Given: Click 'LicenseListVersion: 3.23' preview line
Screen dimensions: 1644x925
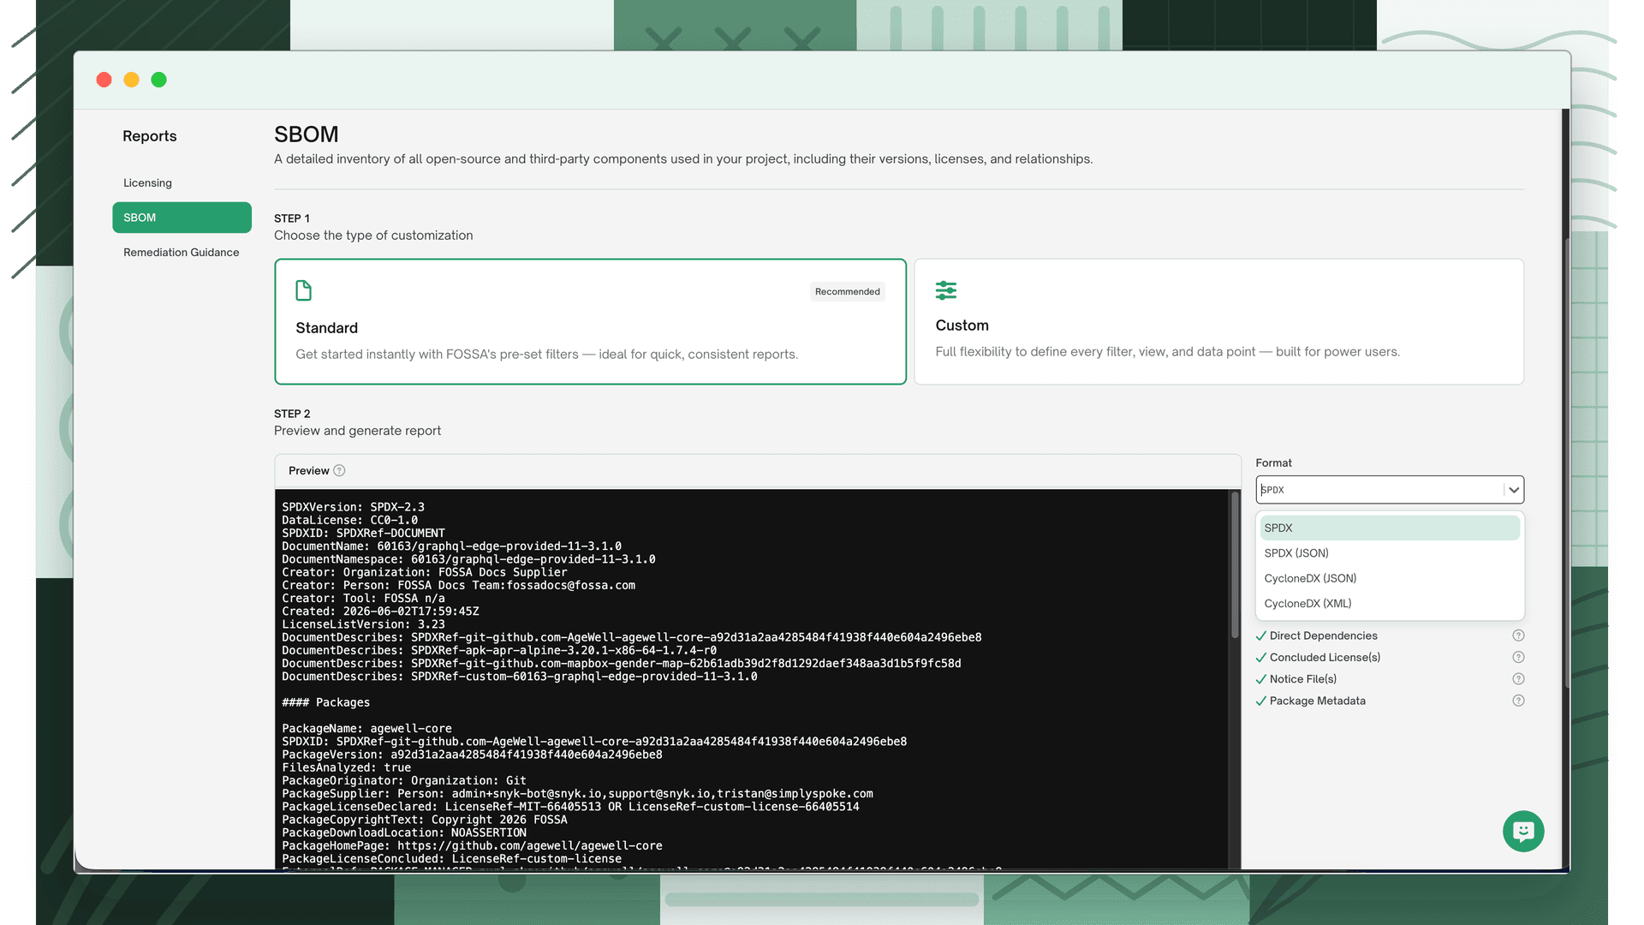Looking at the screenshot, I should [x=363, y=624].
